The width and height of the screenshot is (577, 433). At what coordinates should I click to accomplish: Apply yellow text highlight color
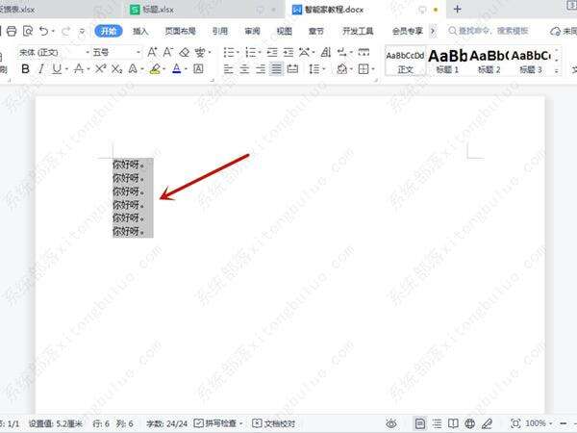click(x=155, y=69)
